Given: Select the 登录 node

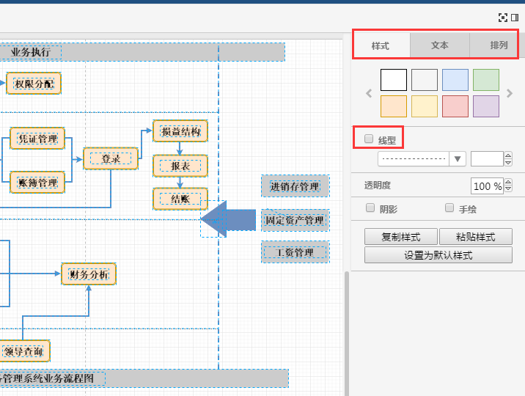Looking at the screenshot, I should [x=111, y=158].
